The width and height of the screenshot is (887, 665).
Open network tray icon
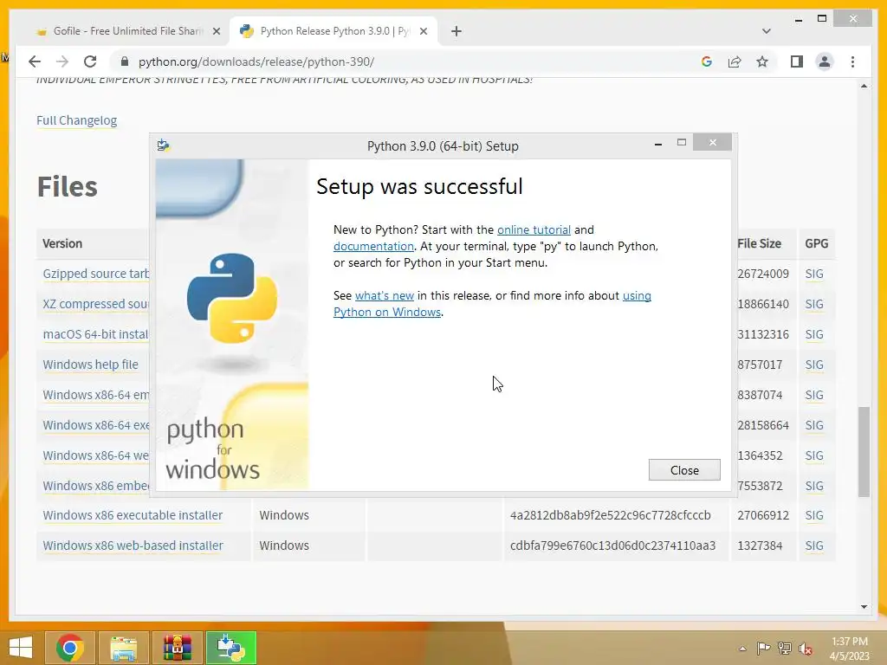[x=785, y=648]
